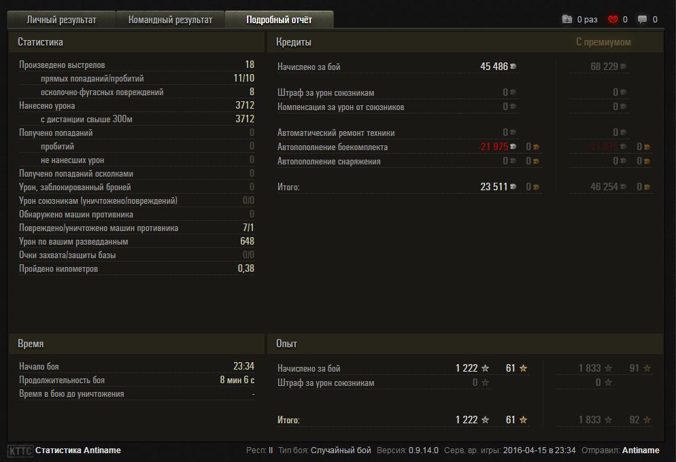
Task: Click the 7/1 damaged/destroyed value
Action: 248,228
